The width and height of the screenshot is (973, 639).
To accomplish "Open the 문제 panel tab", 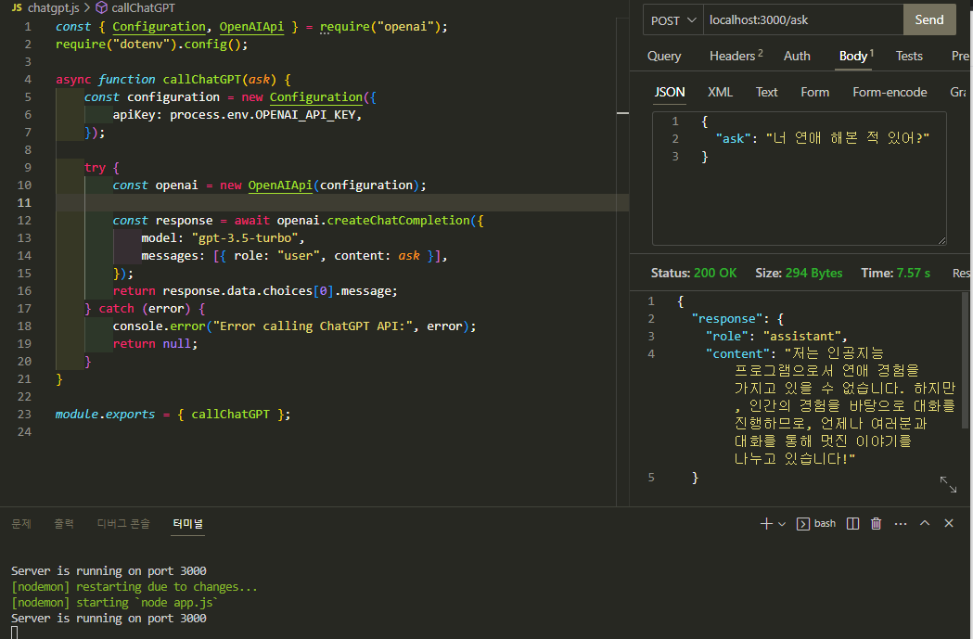I will [21, 524].
